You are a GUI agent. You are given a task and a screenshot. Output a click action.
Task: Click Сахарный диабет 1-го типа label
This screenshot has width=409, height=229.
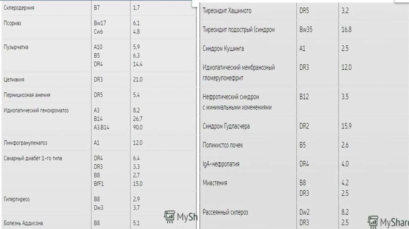[33, 158]
